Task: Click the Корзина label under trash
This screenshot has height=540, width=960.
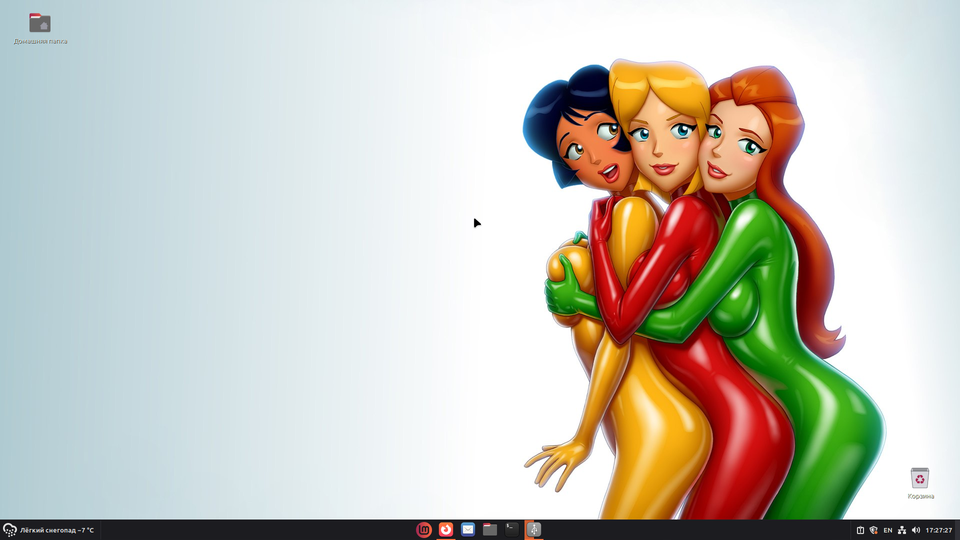Action: coord(920,496)
